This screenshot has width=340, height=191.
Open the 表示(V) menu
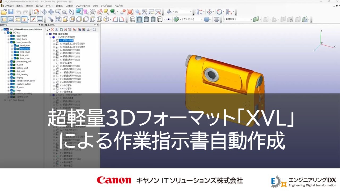(29, 6)
